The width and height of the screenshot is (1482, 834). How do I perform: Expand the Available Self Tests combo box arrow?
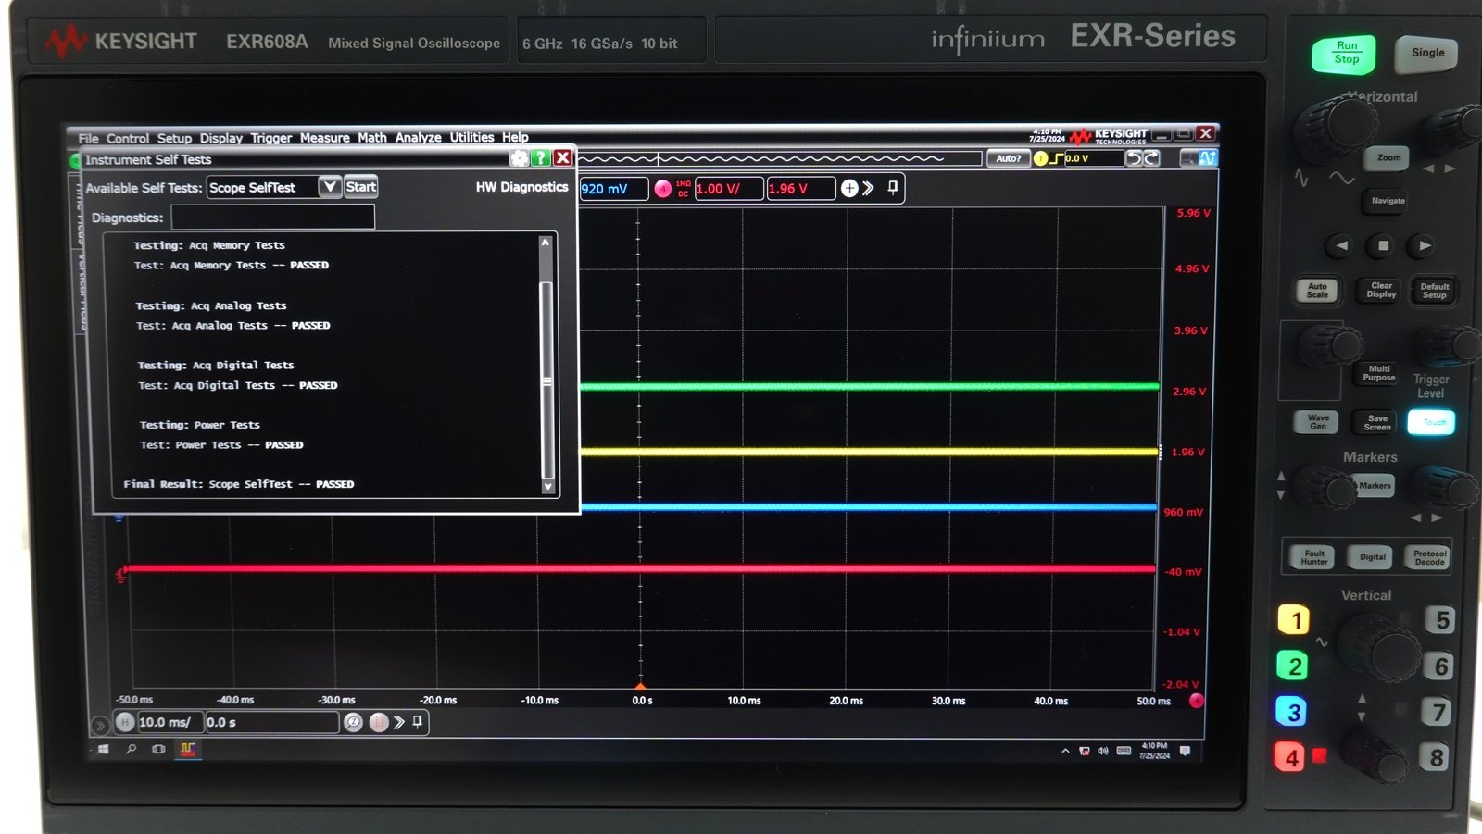click(329, 187)
